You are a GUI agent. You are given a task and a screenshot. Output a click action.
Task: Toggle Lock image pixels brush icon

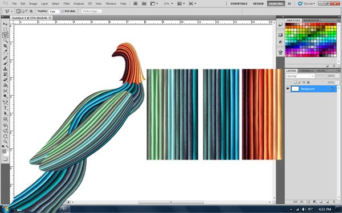pyautogui.click(x=299, y=82)
